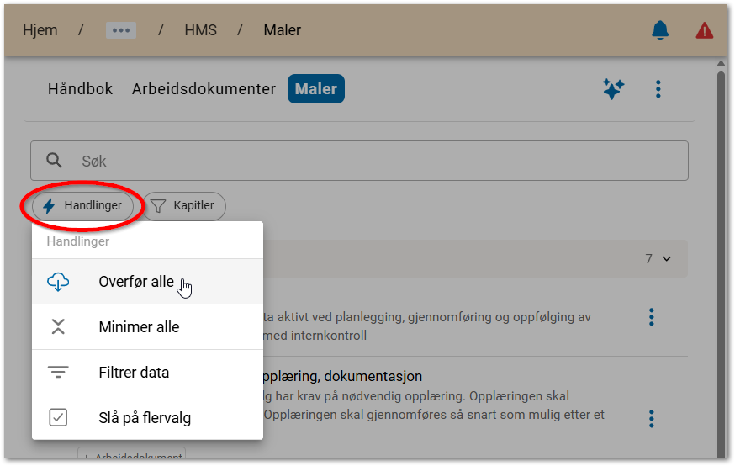
Task: Click the search magnifier icon
Action: (x=54, y=161)
